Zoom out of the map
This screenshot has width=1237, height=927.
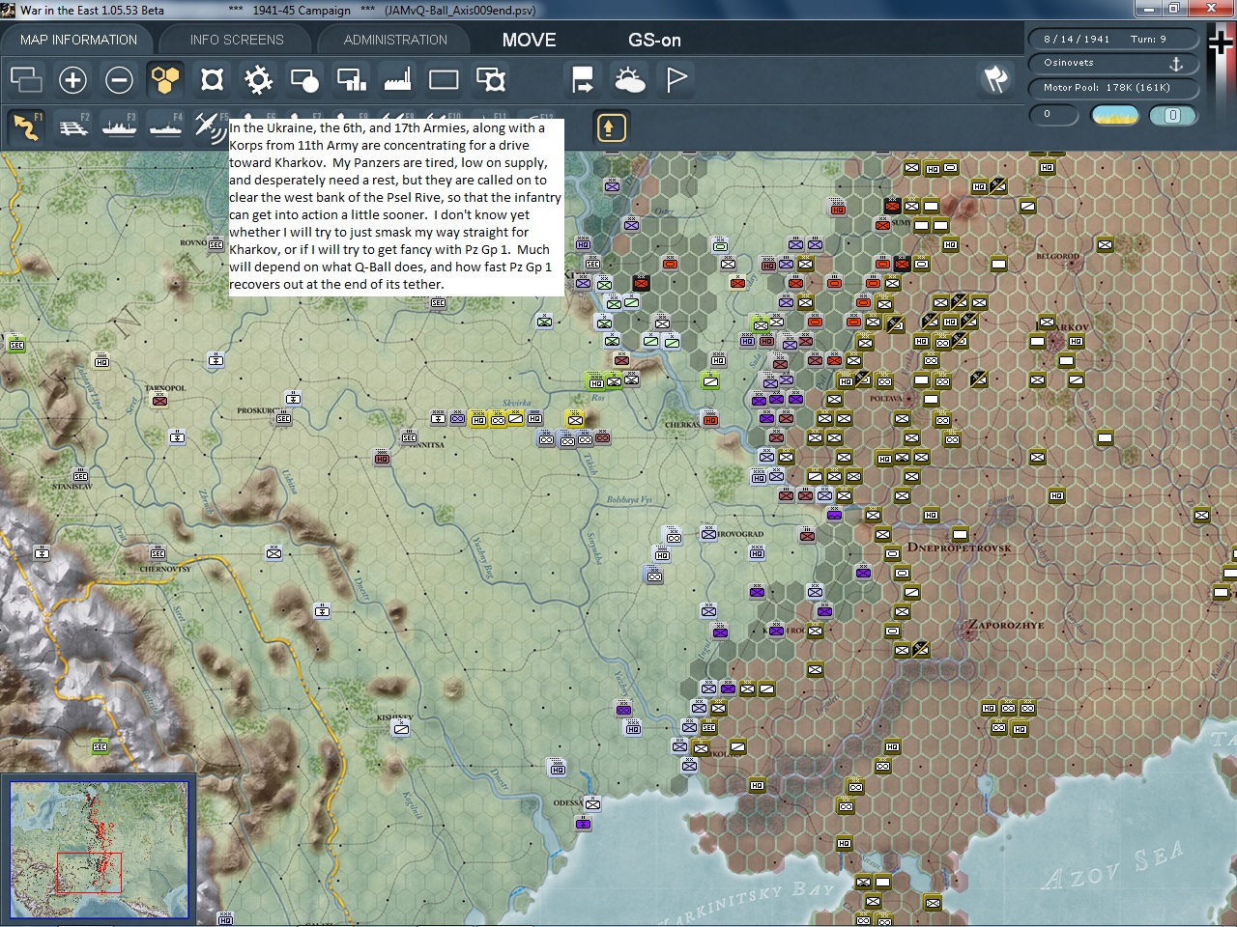tap(119, 79)
